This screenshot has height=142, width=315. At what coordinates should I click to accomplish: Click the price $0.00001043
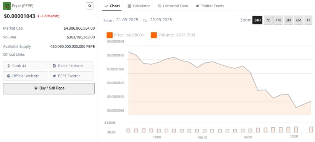click(x=19, y=16)
